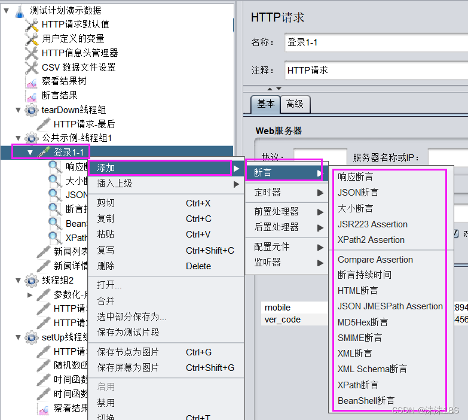Click the up arrow collapse control

tap(270, 89)
